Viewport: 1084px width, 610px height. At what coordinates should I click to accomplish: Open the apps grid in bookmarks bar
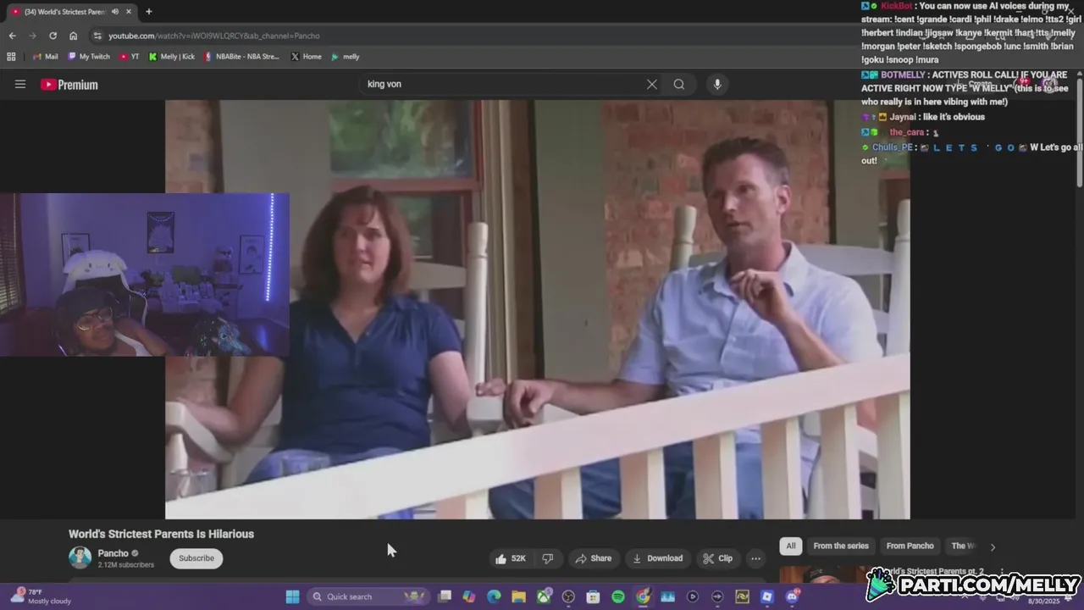(x=11, y=57)
